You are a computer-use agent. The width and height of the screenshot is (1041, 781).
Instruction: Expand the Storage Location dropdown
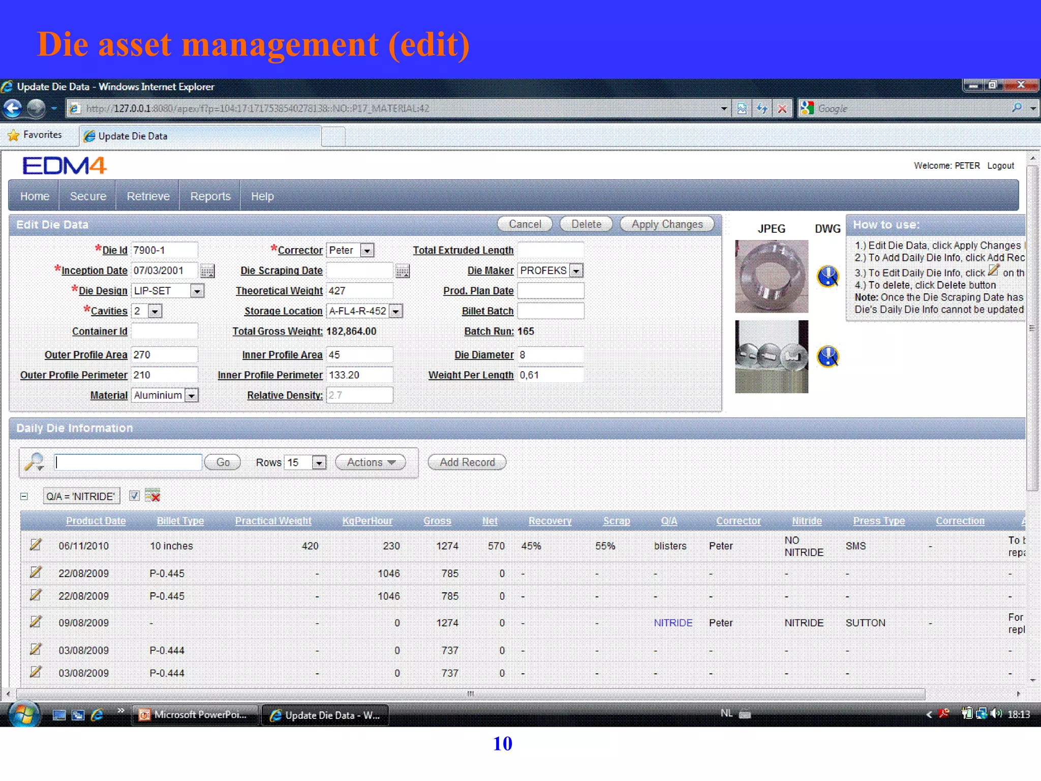(396, 311)
